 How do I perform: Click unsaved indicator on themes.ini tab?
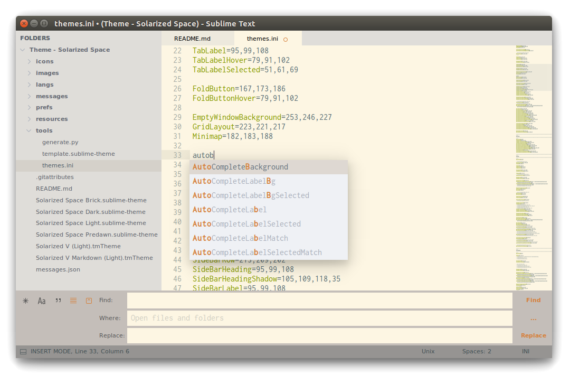click(286, 39)
